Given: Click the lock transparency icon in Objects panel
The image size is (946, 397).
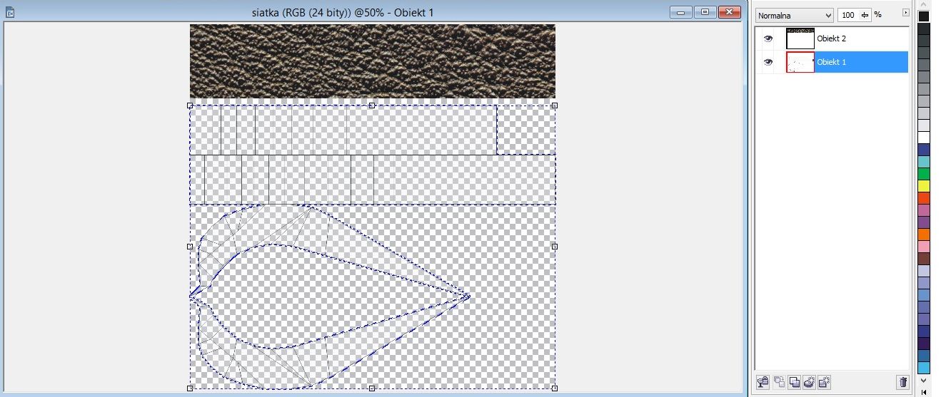Looking at the screenshot, I should 763,383.
